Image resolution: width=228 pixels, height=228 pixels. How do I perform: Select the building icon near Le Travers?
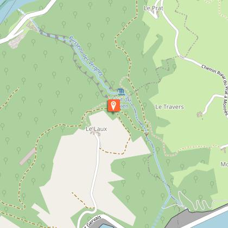point(199,115)
